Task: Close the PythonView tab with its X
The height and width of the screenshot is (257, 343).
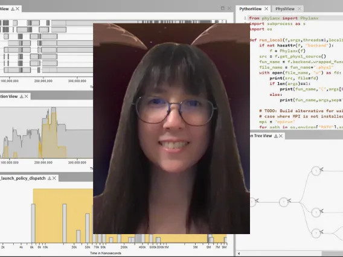Action: point(266,8)
